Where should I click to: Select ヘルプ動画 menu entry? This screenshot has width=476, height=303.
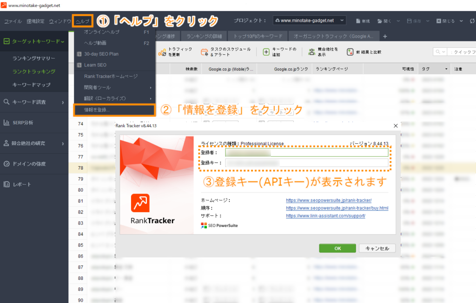click(115, 43)
